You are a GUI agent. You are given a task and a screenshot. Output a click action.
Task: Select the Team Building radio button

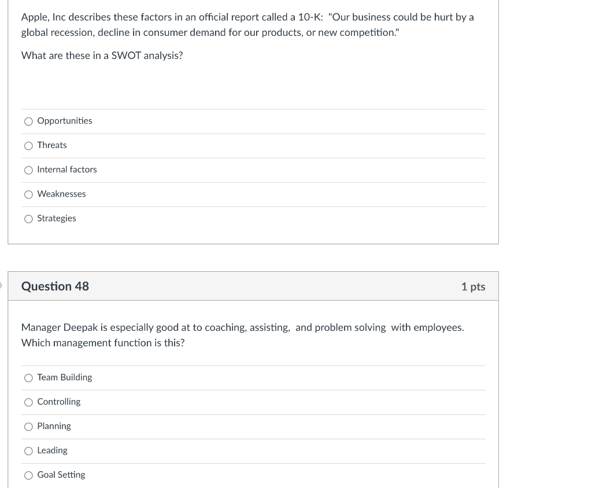point(28,378)
